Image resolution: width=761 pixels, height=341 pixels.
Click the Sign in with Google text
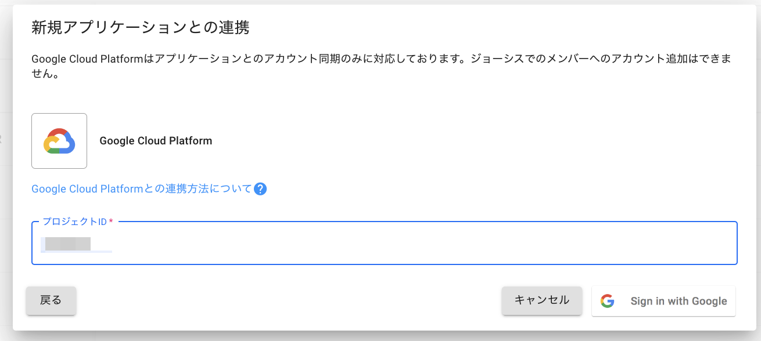click(679, 301)
